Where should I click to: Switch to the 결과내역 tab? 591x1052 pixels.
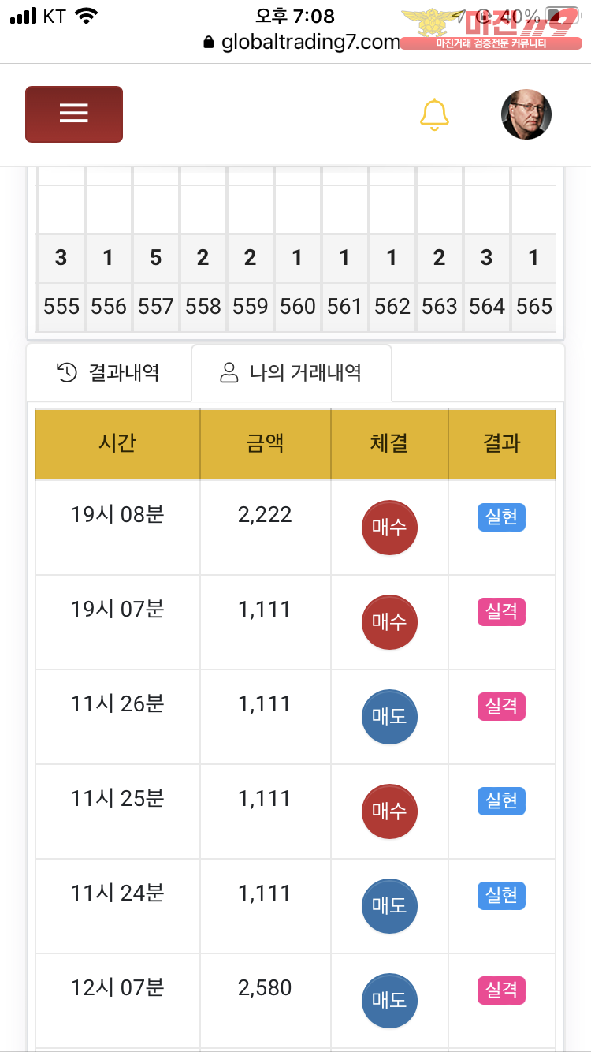[x=109, y=372]
